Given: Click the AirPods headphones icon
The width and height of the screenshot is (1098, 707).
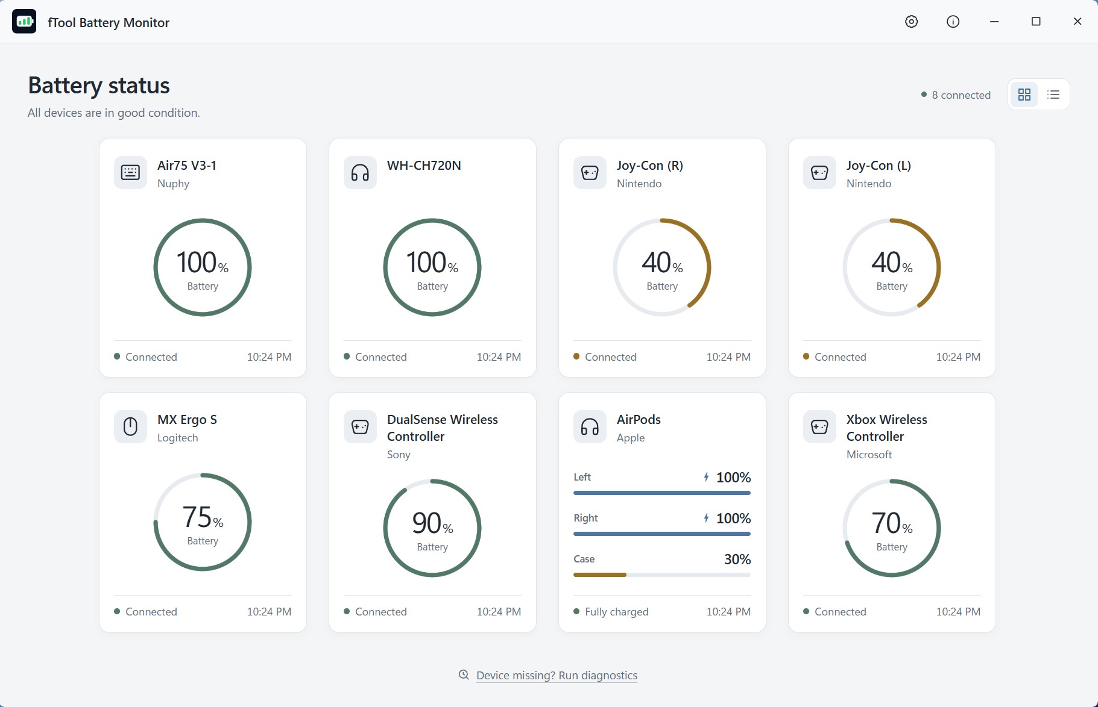Looking at the screenshot, I should (590, 427).
